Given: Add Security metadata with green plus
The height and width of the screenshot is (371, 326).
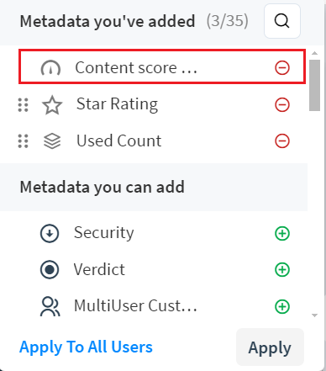Looking at the screenshot, I should (x=282, y=233).
